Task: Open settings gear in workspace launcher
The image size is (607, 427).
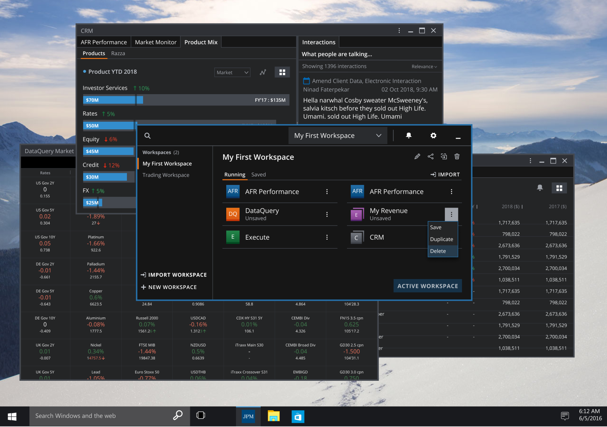Action: pos(434,136)
